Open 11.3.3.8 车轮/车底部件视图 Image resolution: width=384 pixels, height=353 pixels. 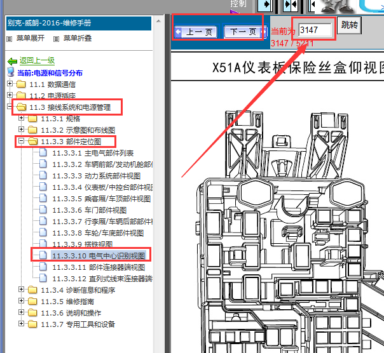point(98,233)
